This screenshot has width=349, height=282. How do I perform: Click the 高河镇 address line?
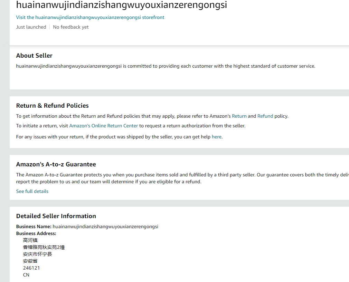tap(30, 240)
